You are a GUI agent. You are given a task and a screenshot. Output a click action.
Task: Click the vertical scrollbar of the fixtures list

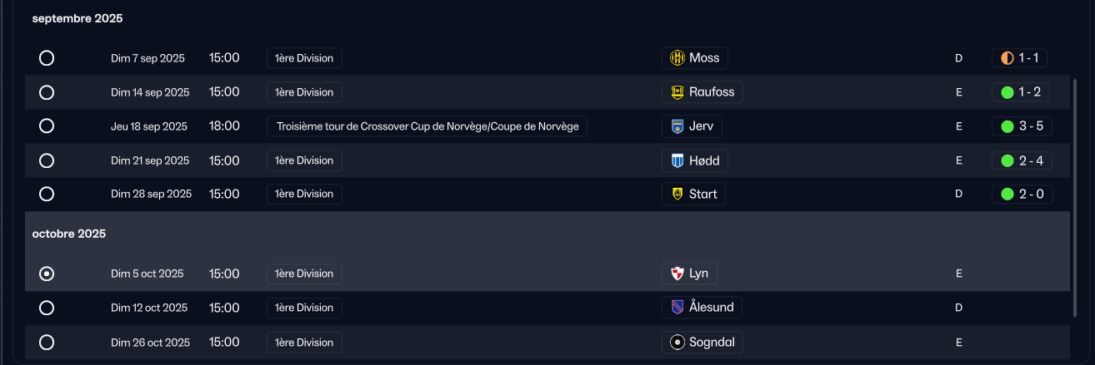pos(1074,198)
